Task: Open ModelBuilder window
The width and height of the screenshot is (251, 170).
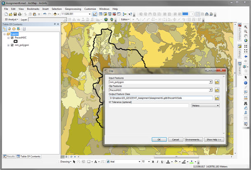Action: click(124, 14)
